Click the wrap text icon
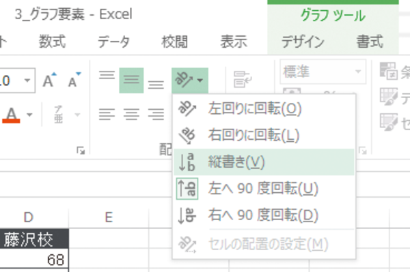 (243, 80)
